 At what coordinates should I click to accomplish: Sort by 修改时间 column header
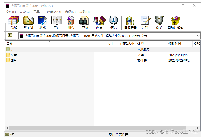point(179,44)
